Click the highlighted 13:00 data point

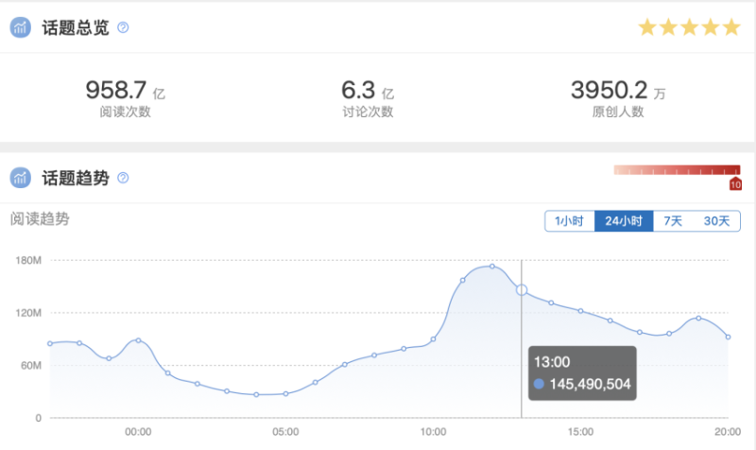pyautogui.click(x=522, y=290)
